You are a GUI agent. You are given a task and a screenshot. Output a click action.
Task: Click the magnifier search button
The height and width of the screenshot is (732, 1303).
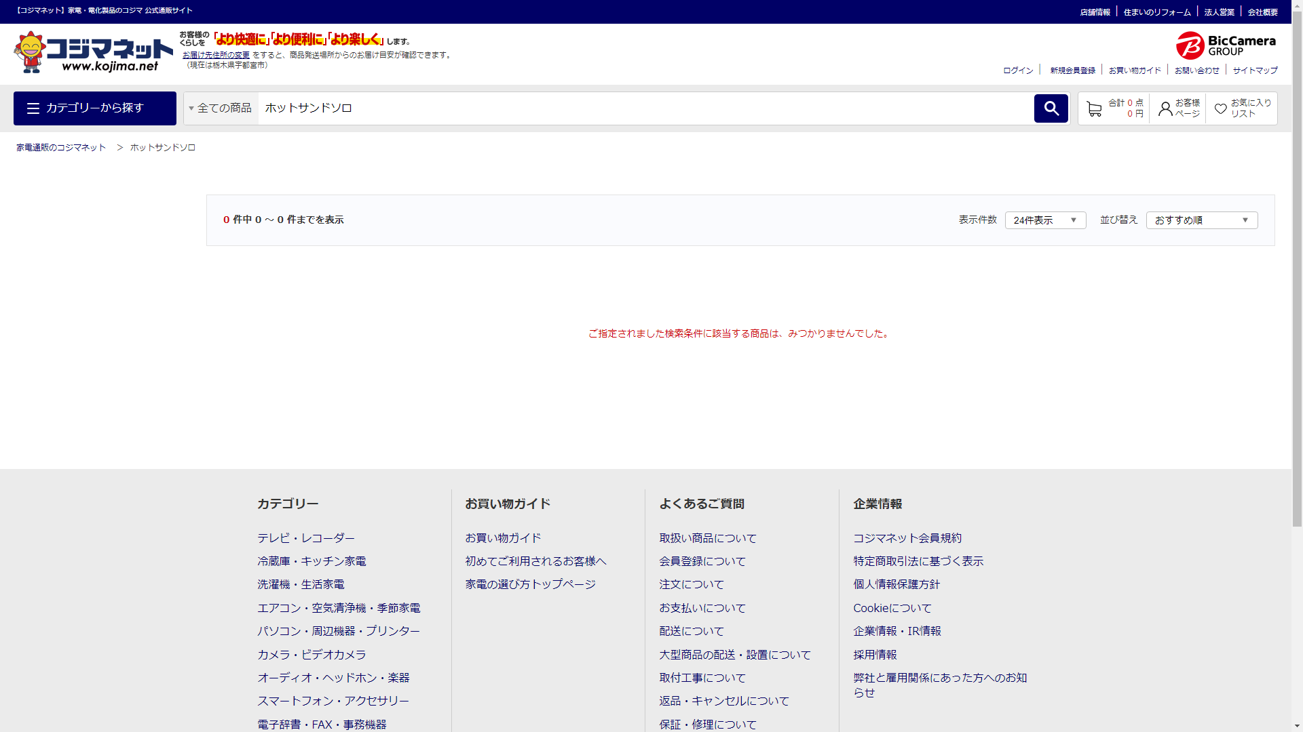click(x=1051, y=108)
